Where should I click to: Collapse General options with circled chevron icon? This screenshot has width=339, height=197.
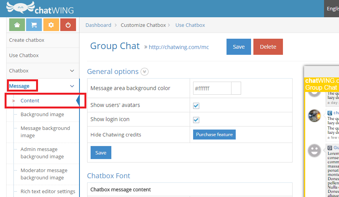click(144, 72)
